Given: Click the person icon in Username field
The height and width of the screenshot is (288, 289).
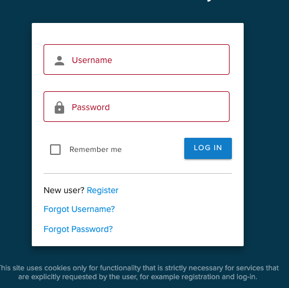Looking at the screenshot, I should (x=59, y=61).
